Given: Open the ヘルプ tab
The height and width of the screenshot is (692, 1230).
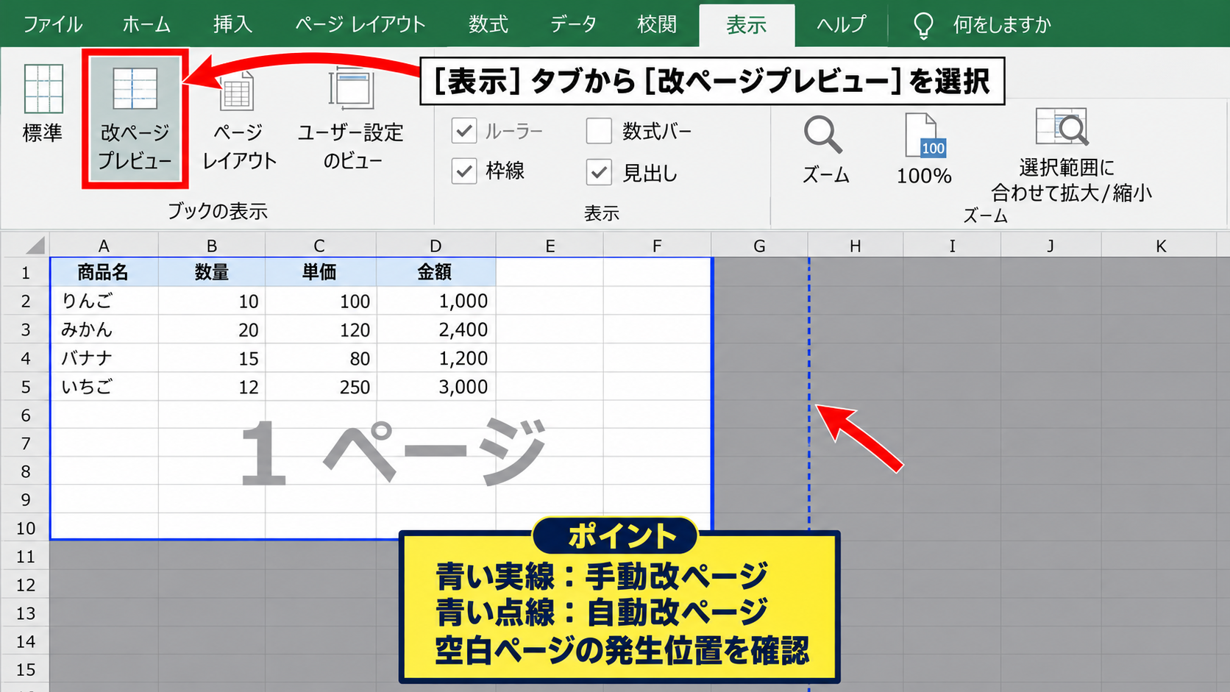Looking at the screenshot, I should click(x=842, y=25).
